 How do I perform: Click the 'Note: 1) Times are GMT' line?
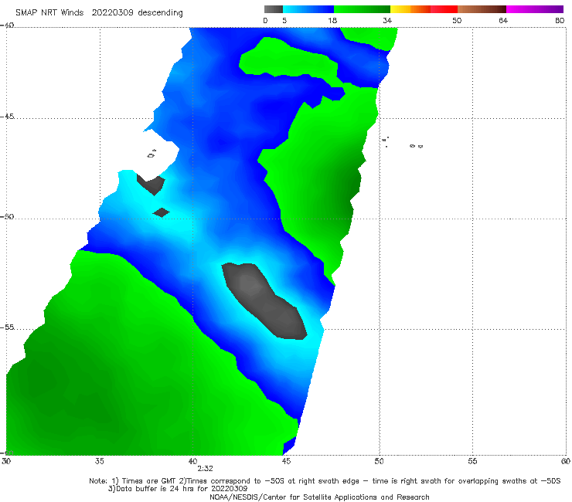(x=325, y=481)
